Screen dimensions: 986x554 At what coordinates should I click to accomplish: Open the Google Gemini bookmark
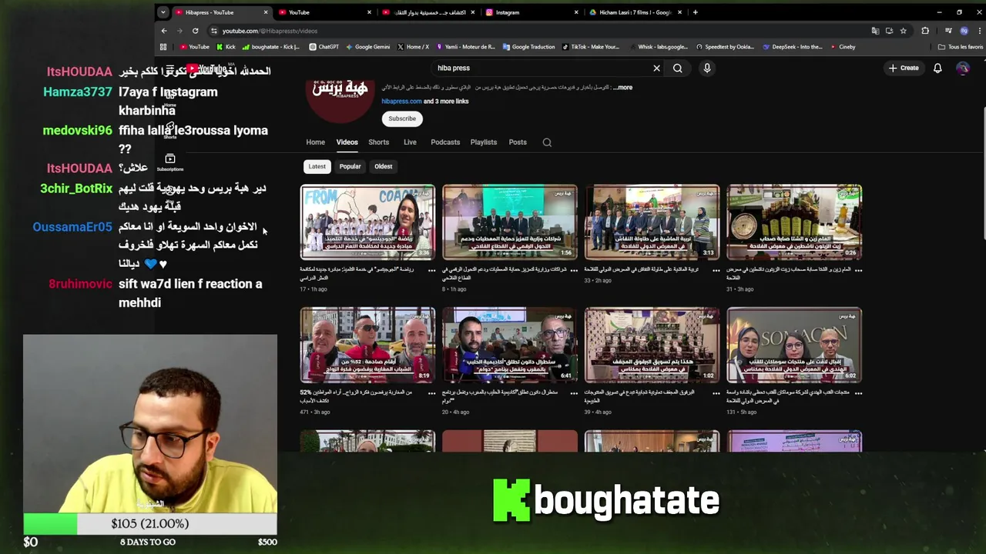[x=367, y=47]
